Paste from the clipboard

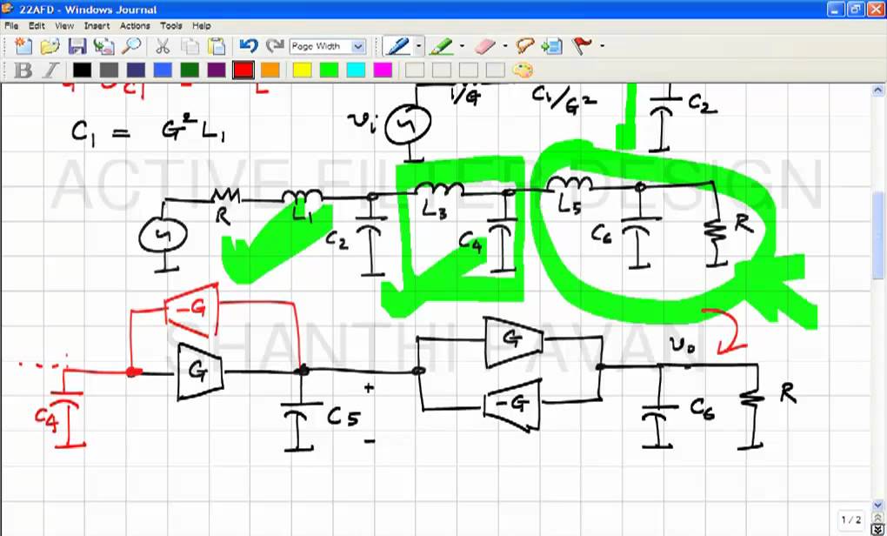click(x=217, y=46)
